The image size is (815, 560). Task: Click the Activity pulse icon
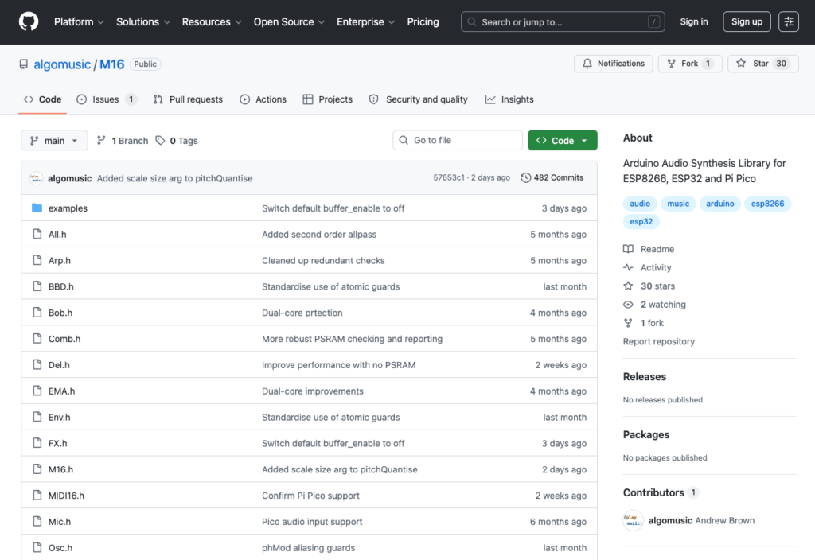coord(629,267)
